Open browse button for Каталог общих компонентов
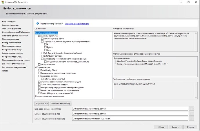200x131 pixels. click(191, 114)
